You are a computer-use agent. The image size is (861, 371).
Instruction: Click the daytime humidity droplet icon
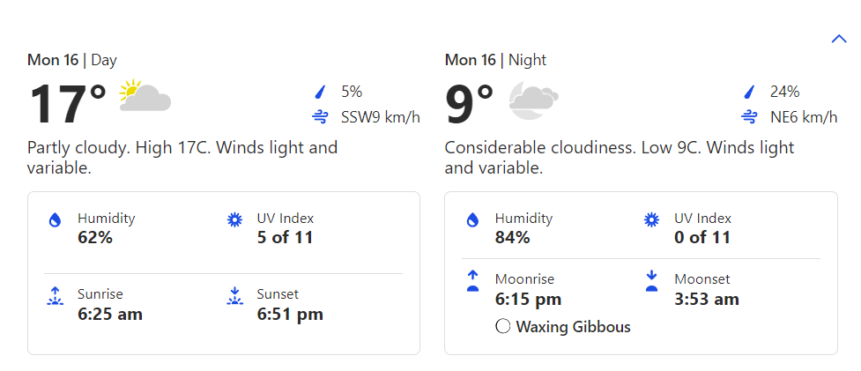point(55,220)
